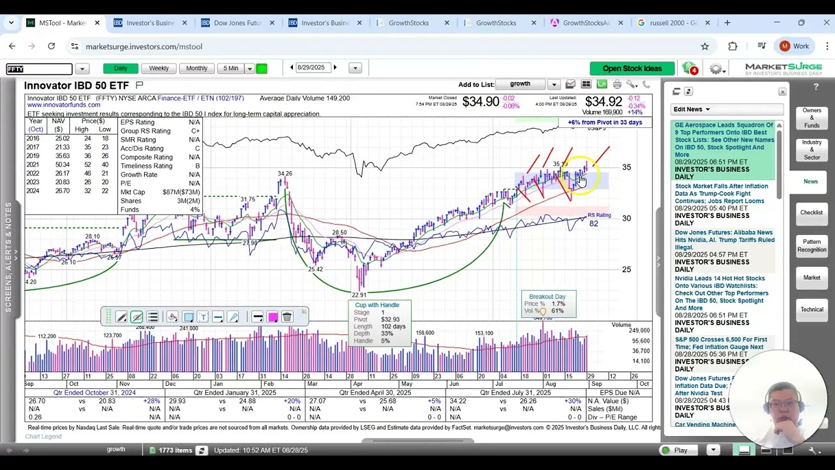
Task: Open Nvidia Leads 14 Hot Stocks article
Action: (721, 293)
